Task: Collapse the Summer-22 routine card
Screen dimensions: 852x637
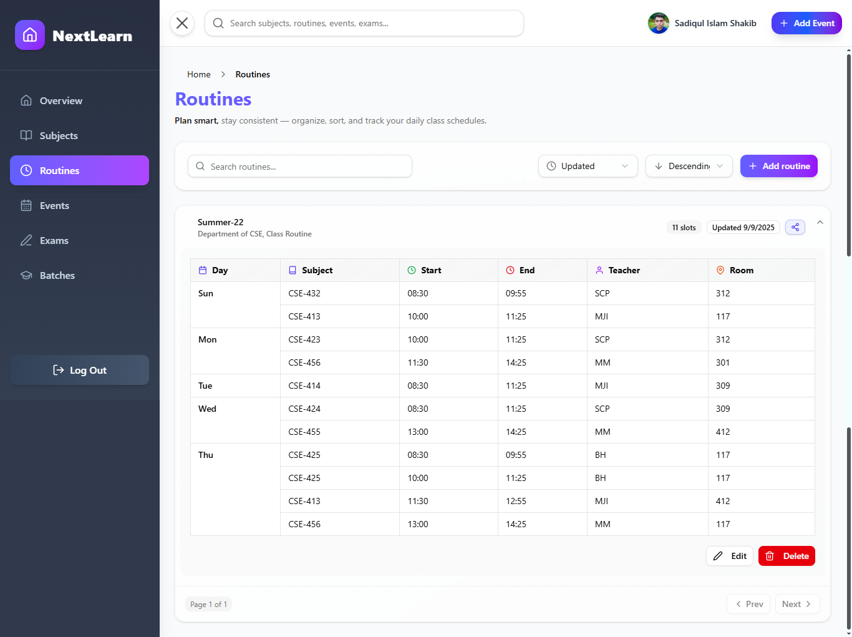Action: pyautogui.click(x=820, y=222)
